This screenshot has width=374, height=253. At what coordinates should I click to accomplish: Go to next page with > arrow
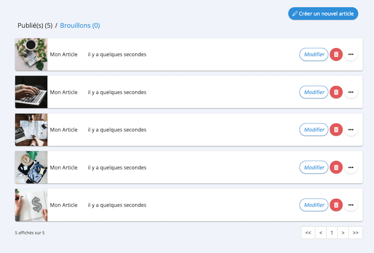[343, 233]
